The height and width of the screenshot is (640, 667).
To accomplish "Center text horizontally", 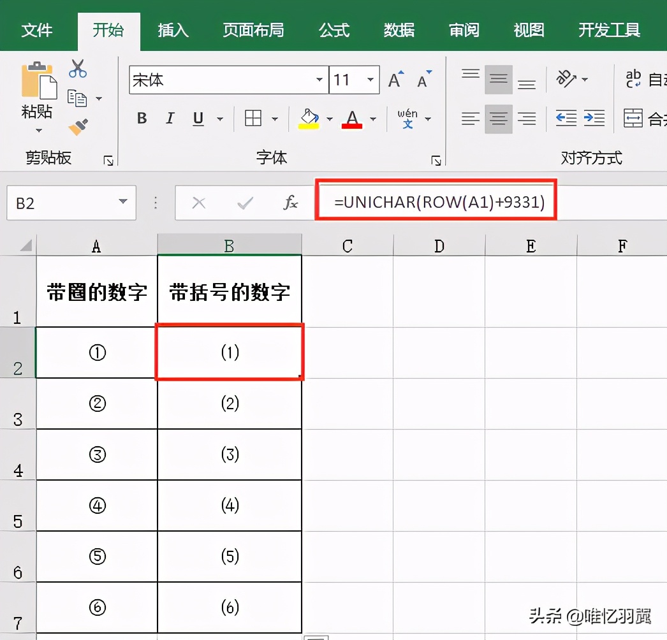I will click(498, 119).
